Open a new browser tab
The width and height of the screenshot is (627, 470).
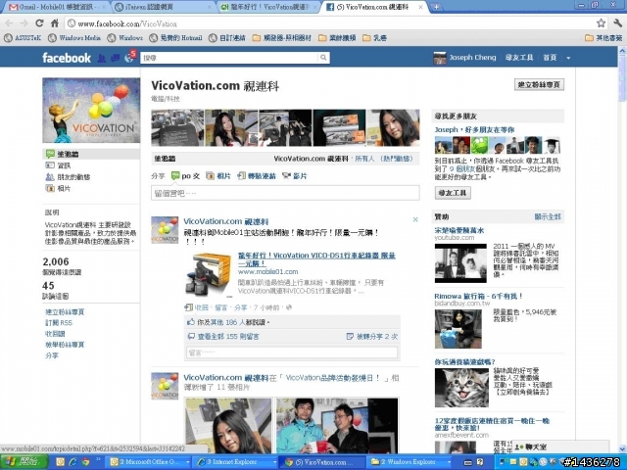pyautogui.click(x=437, y=7)
